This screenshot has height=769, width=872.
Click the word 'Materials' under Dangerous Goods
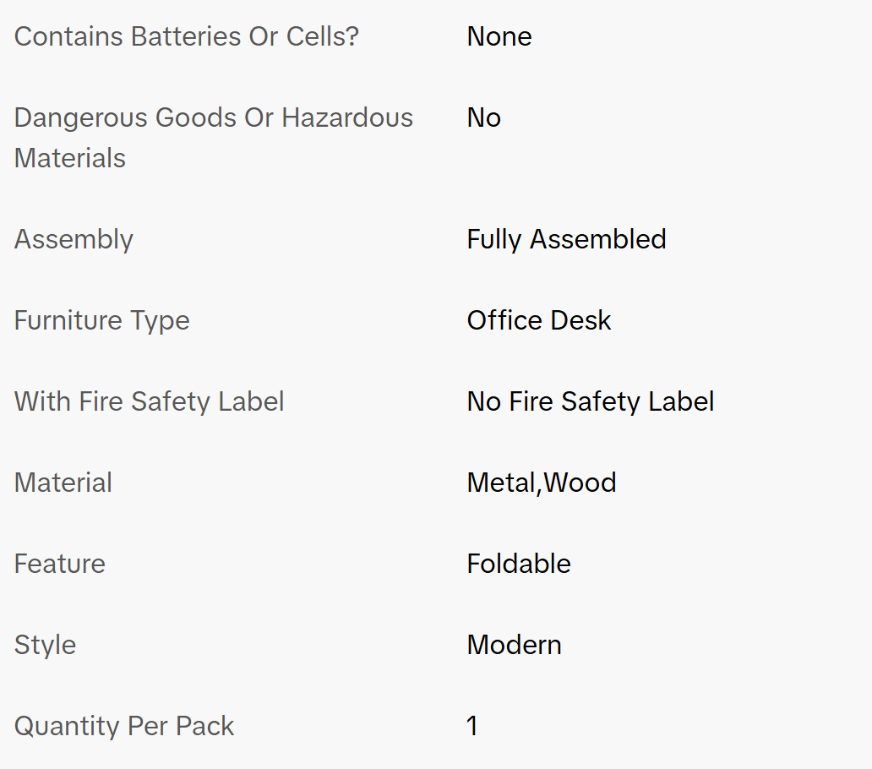70,158
